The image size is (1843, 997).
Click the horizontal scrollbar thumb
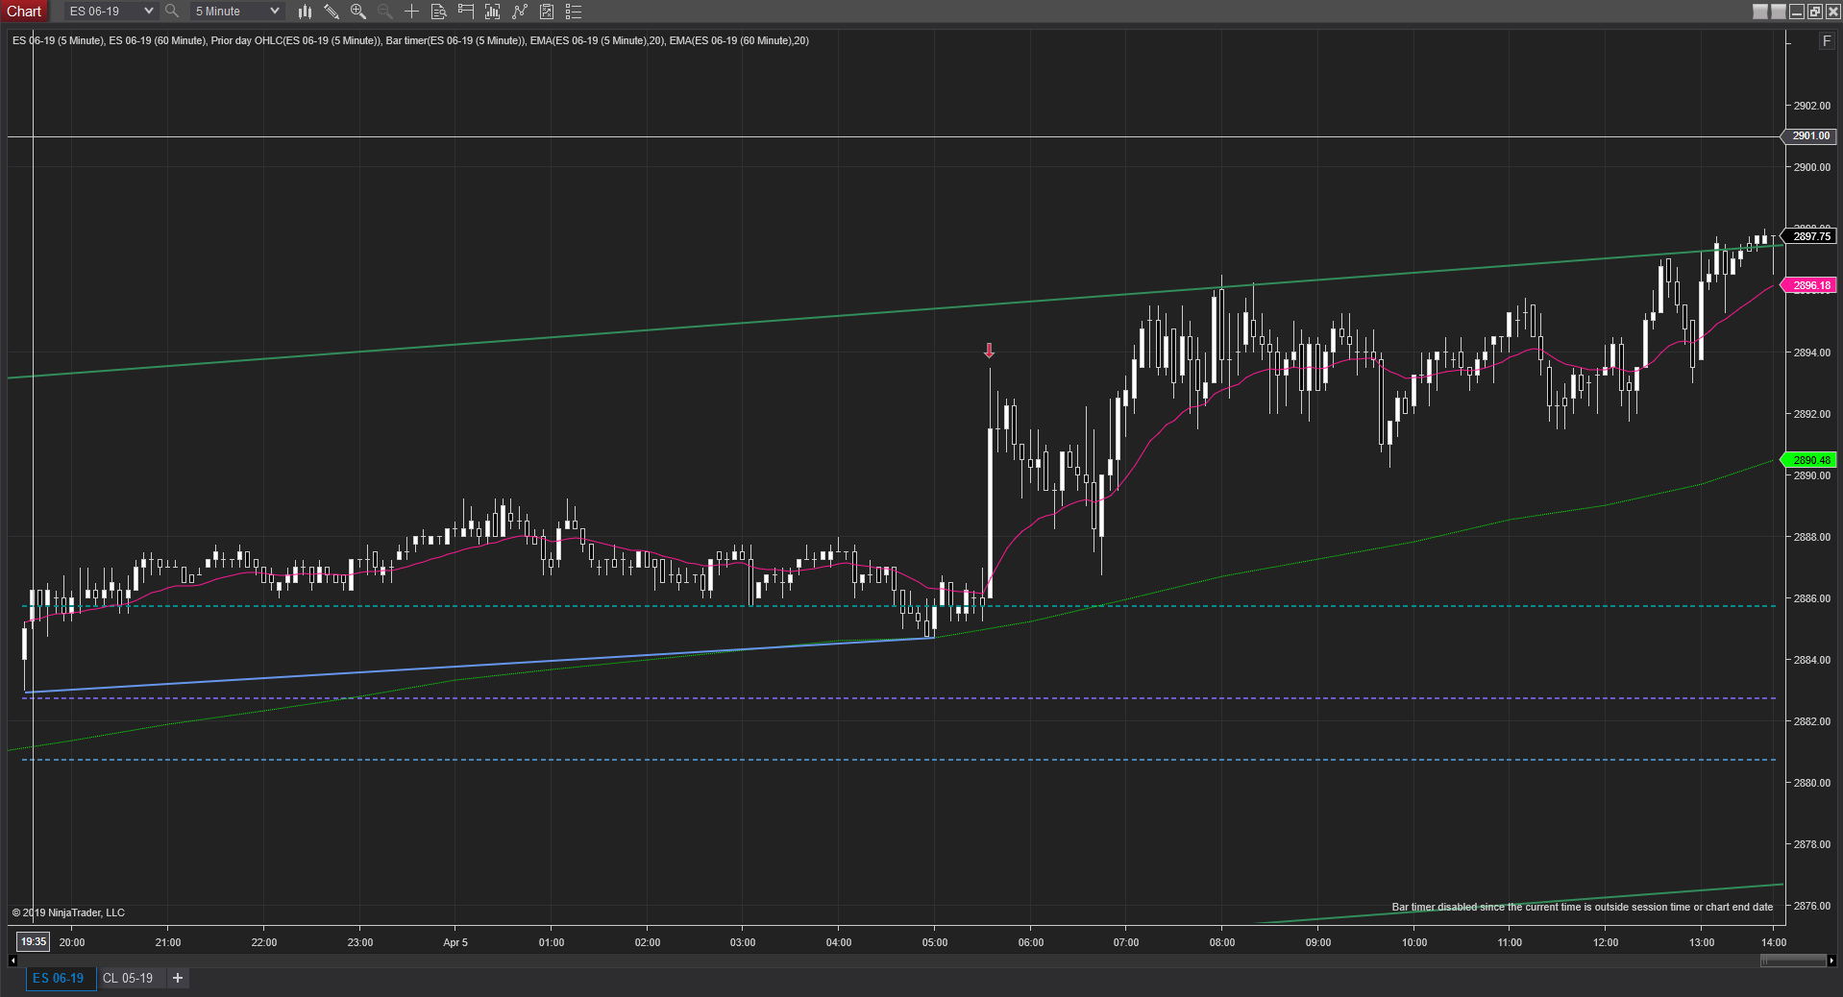click(x=1793, y=961)
